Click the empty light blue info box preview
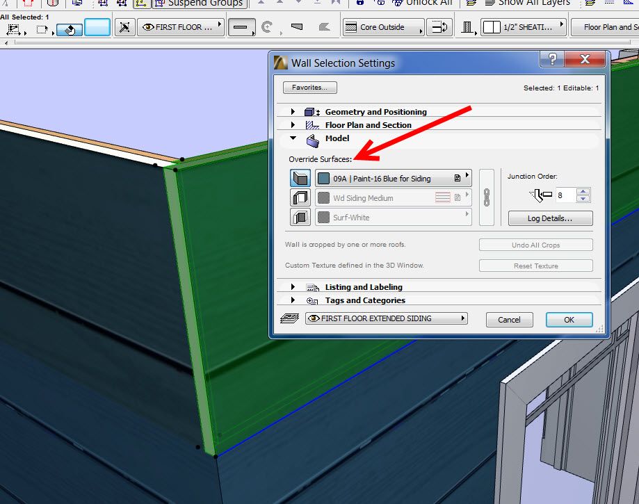Viewport: 639px width, 504px height. tap(97, 28)
